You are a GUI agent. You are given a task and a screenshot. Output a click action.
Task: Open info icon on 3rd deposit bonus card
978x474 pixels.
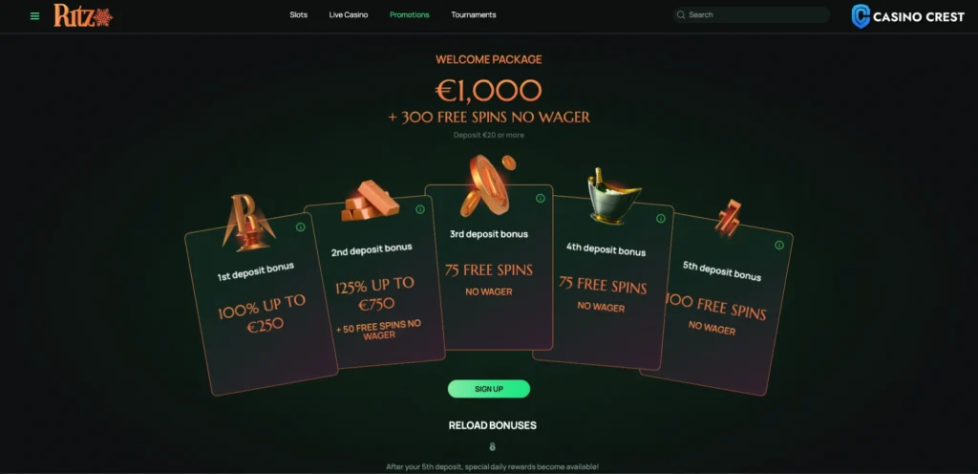pyautogui.click(x=541, y=199)
